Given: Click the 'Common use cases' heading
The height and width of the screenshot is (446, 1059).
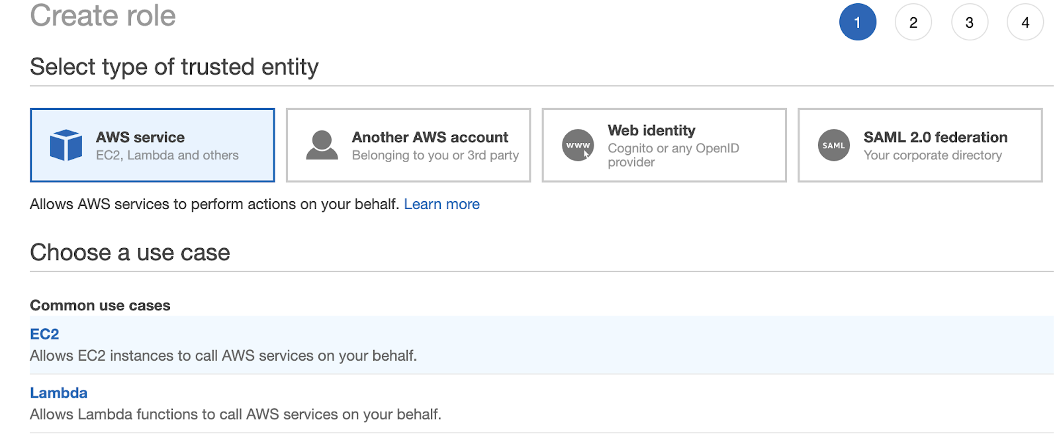Looking at the screenshot, I should [100, 306].
